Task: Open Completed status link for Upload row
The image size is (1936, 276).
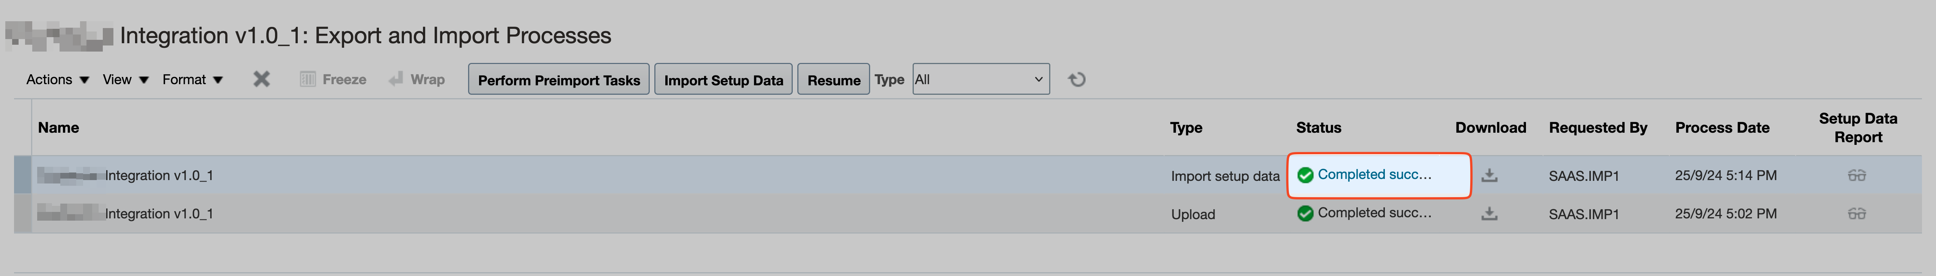Action: click(x=1374, y=213)
